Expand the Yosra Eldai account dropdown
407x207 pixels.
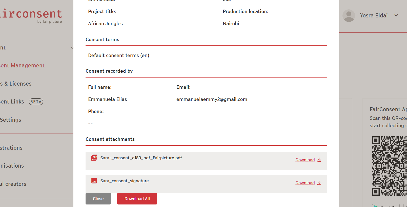(x=396, y=15)
